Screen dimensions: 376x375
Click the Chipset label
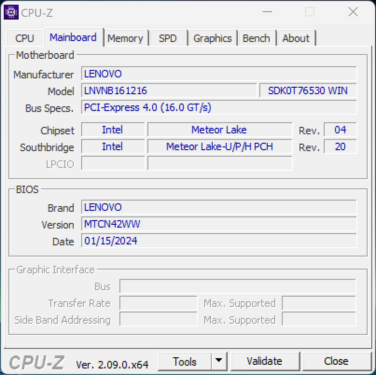tap(57, 131)
